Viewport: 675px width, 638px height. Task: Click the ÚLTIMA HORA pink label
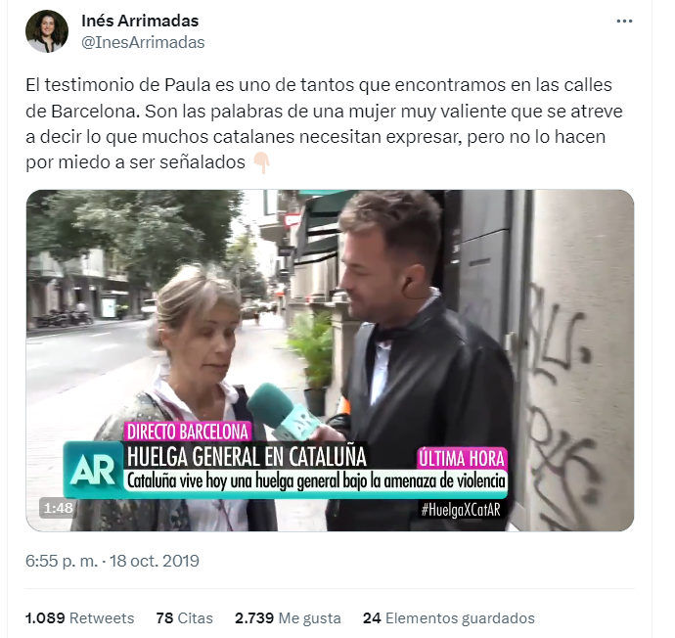click(x=462, y=459)
